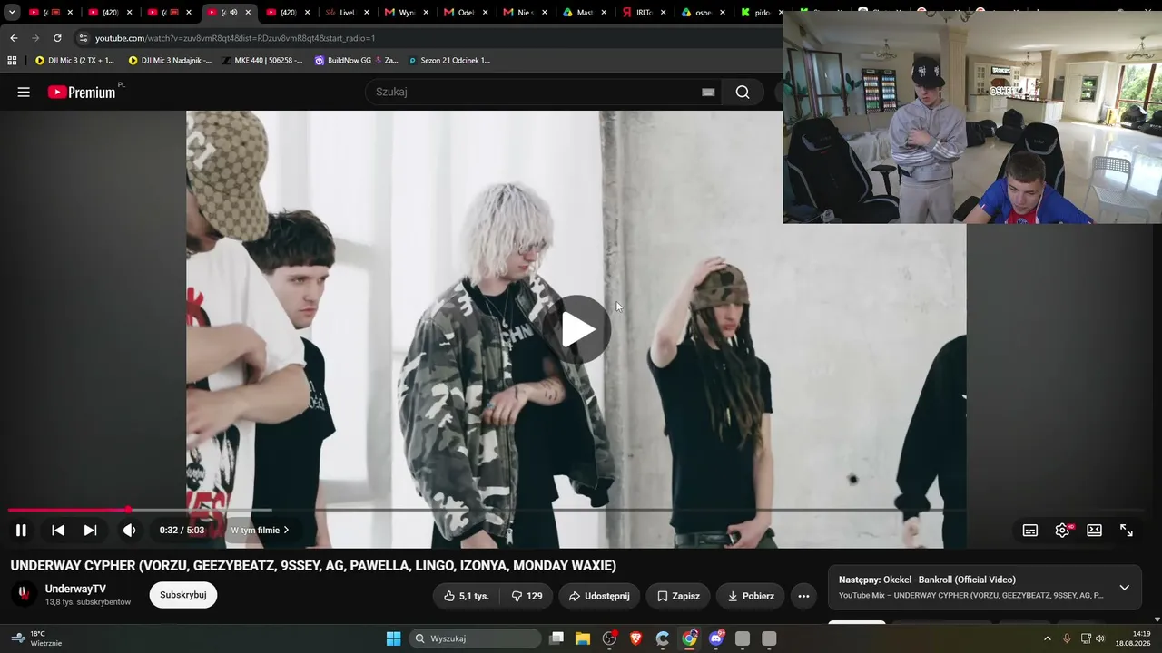
Task: Open the player settings gear
Action: pyautogui.click(x=1062, y=531)
